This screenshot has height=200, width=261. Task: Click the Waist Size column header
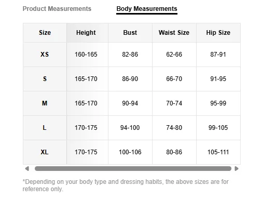(x=174, y=33)
